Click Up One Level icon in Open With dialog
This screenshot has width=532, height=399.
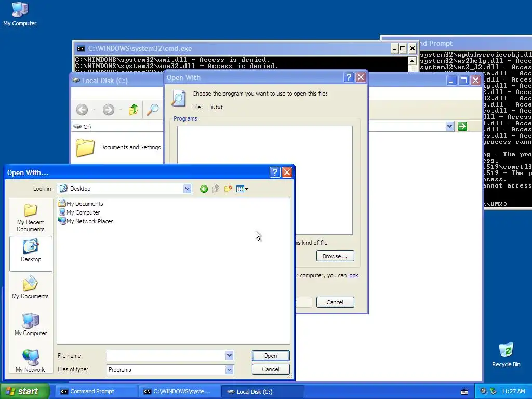click(216, 189)
